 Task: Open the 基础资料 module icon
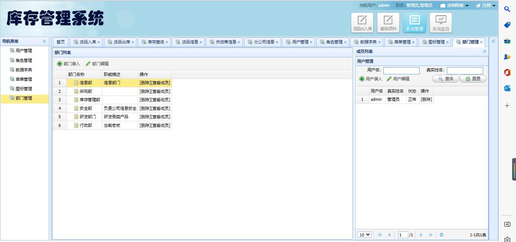tap(388, 23)
